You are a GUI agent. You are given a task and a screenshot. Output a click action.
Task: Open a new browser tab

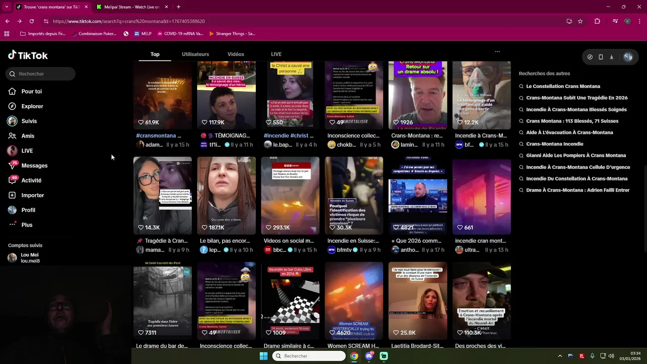[178, 7]
